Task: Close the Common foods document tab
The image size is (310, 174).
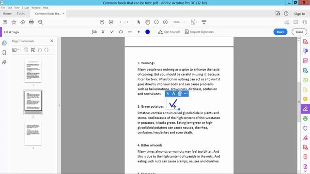Action: (x=63, y=14)
